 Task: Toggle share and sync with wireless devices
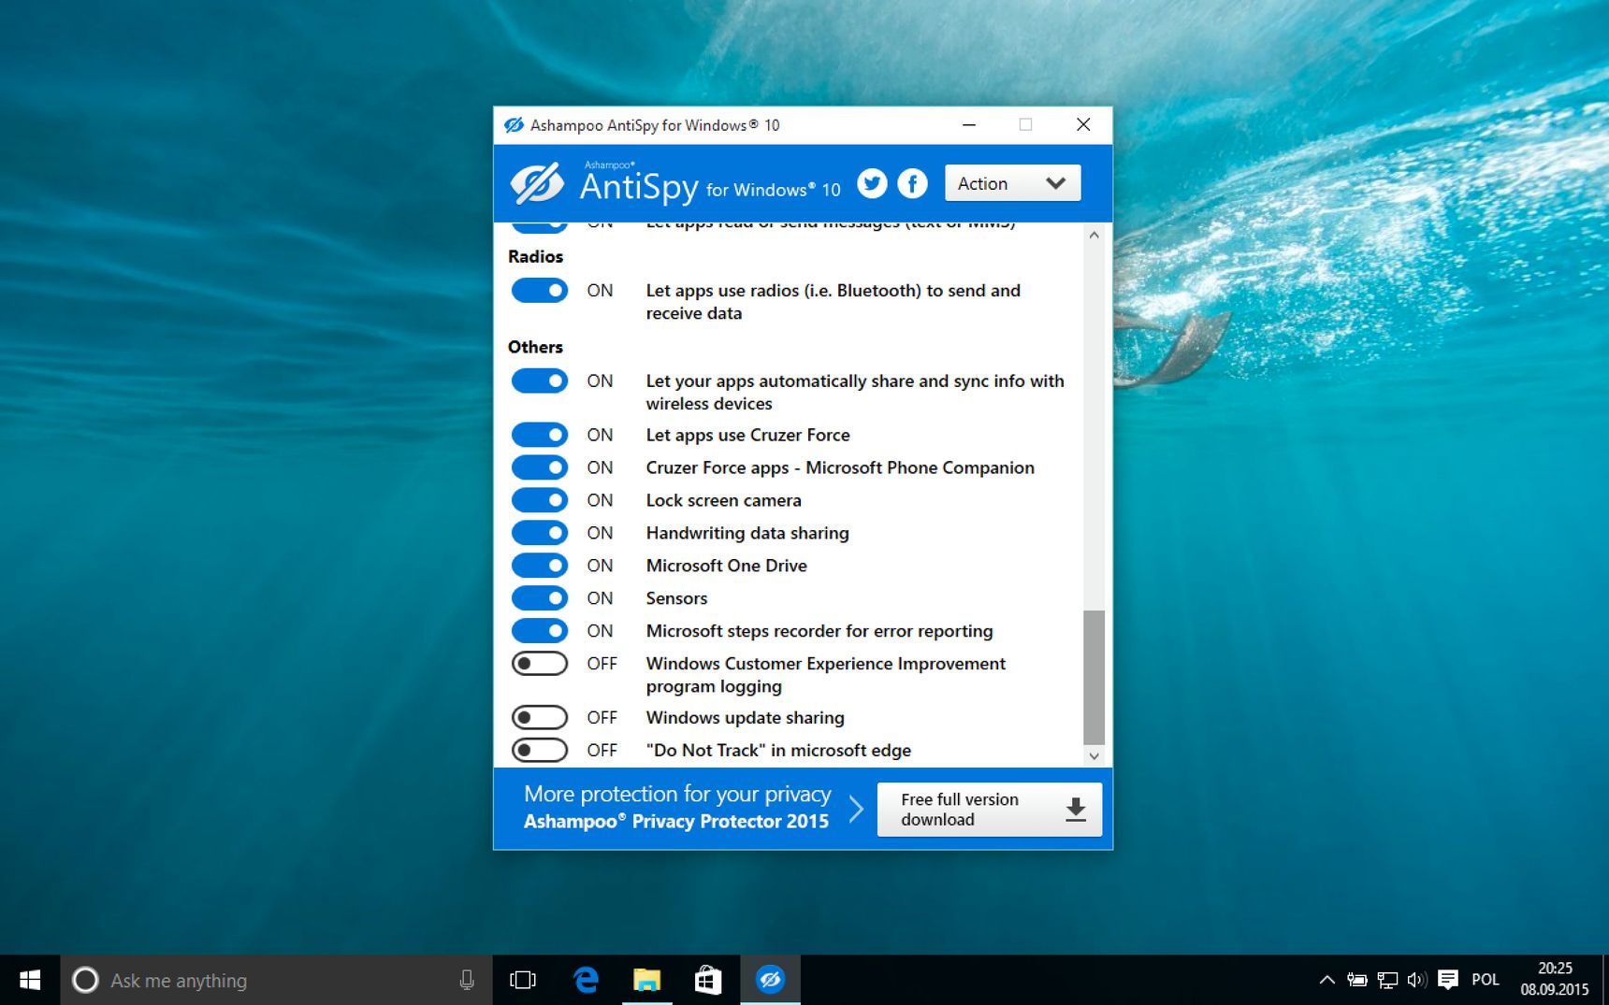click(x=540, y=381)
